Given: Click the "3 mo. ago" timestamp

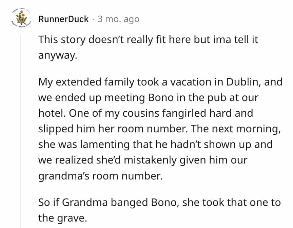Looking at the screenshot, I should (x=118, y=19).
